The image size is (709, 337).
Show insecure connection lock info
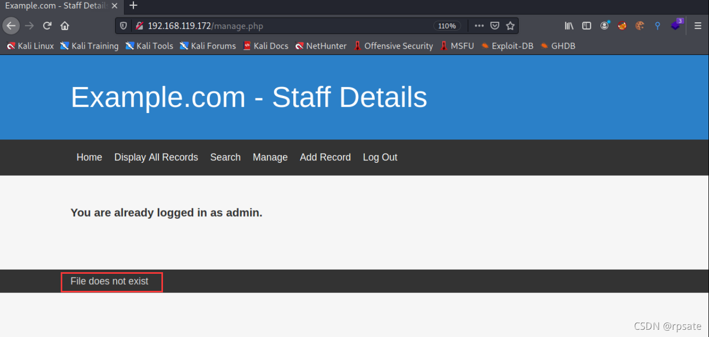click(139, 25)
